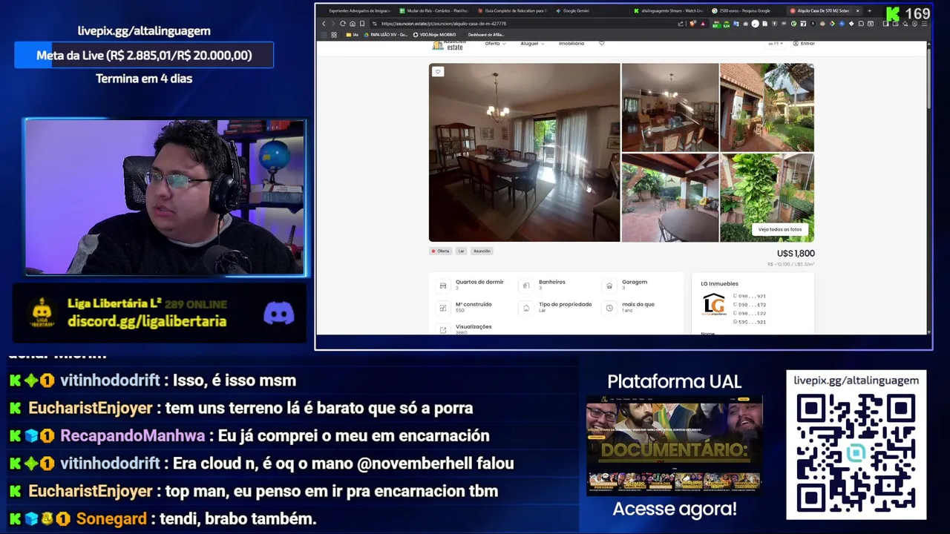Open favorites heart in site header
Image resolution: width=950 pixels, height=534 pixels.
click(x=601, y=43)
